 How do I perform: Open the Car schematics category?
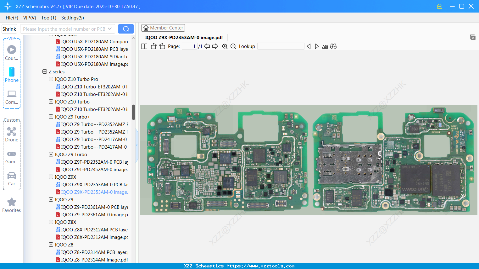click(12, 176)
